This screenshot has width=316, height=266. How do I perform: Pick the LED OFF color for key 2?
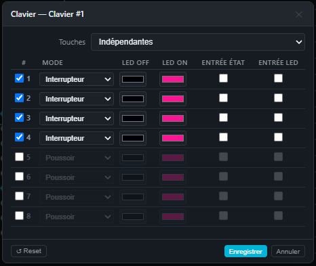(133, 99)
